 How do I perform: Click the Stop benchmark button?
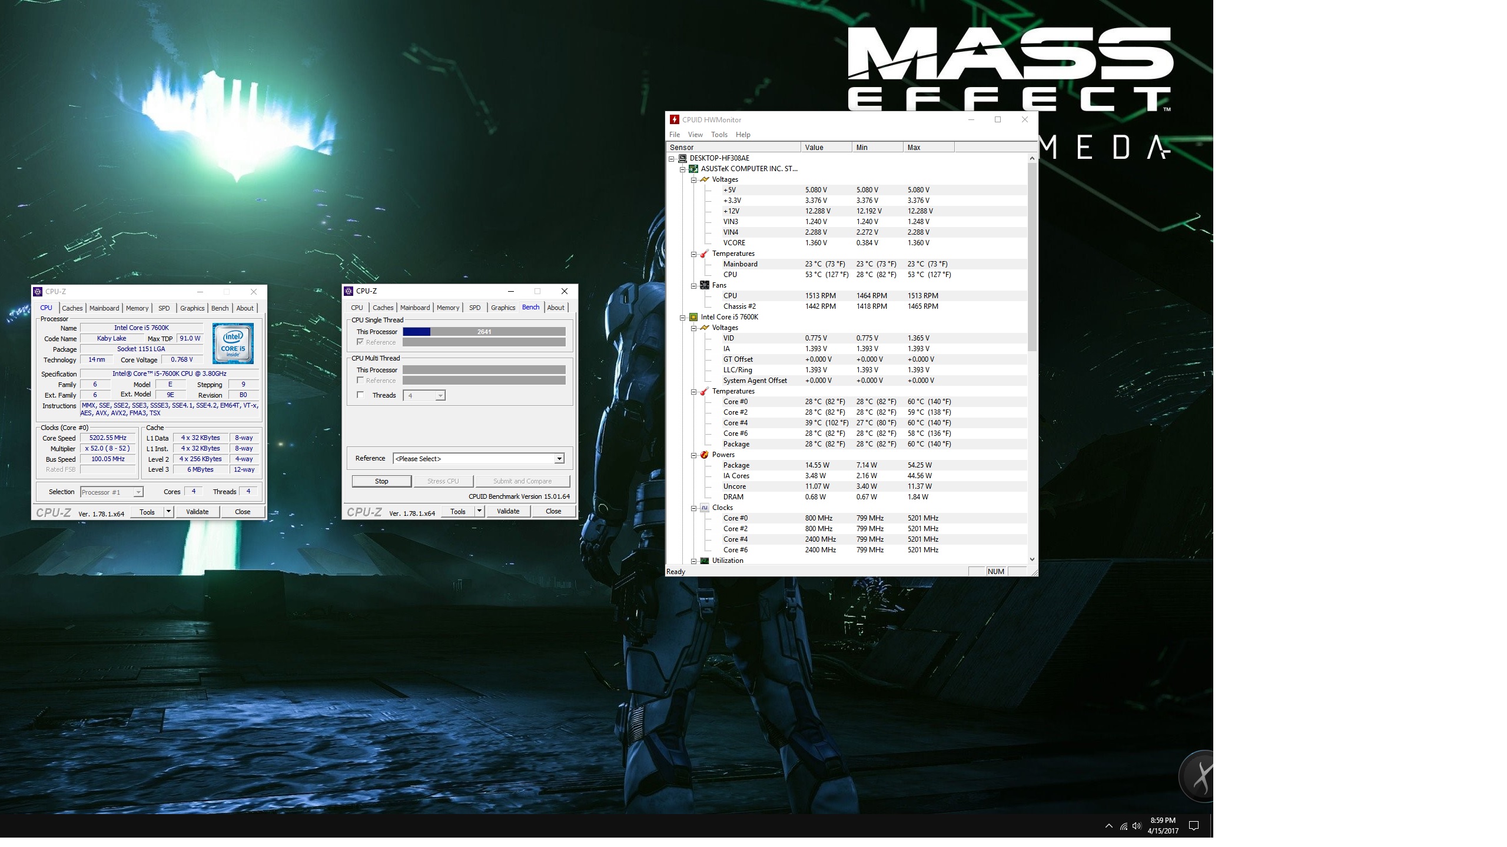click(x=381, y=481)
